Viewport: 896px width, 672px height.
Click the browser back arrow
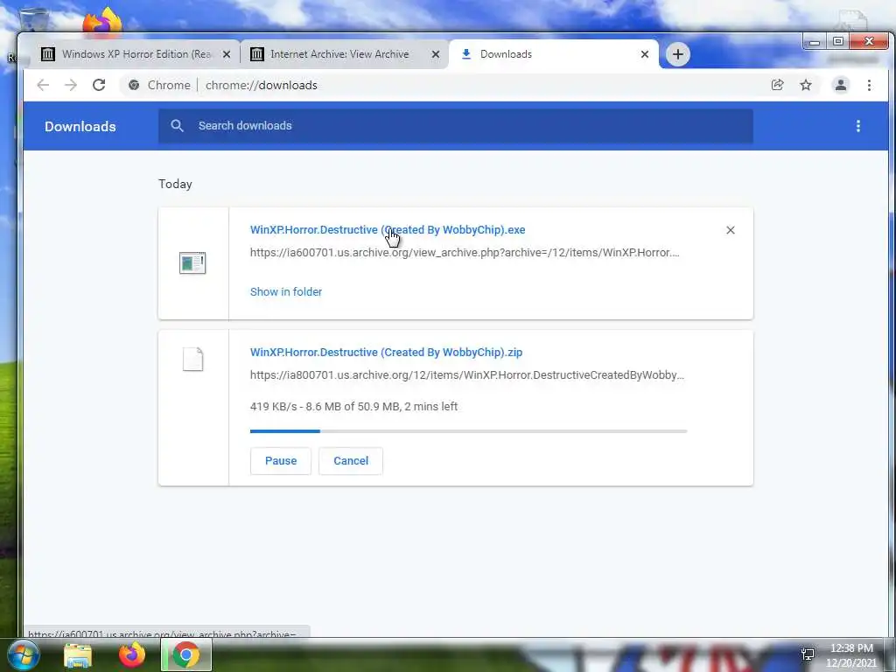click(x=43, y=85)
